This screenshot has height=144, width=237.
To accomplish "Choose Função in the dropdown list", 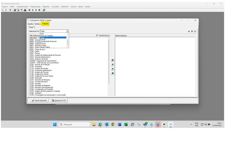I will point(43,39).
